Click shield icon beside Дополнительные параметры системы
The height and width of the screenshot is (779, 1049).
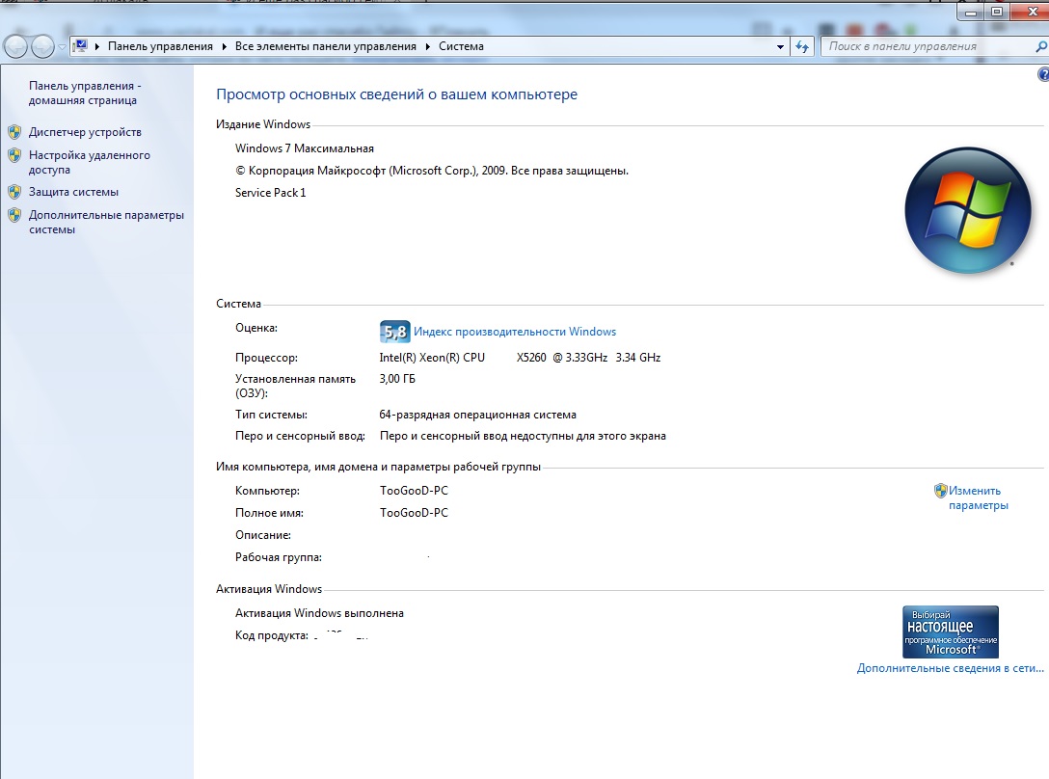14,216
